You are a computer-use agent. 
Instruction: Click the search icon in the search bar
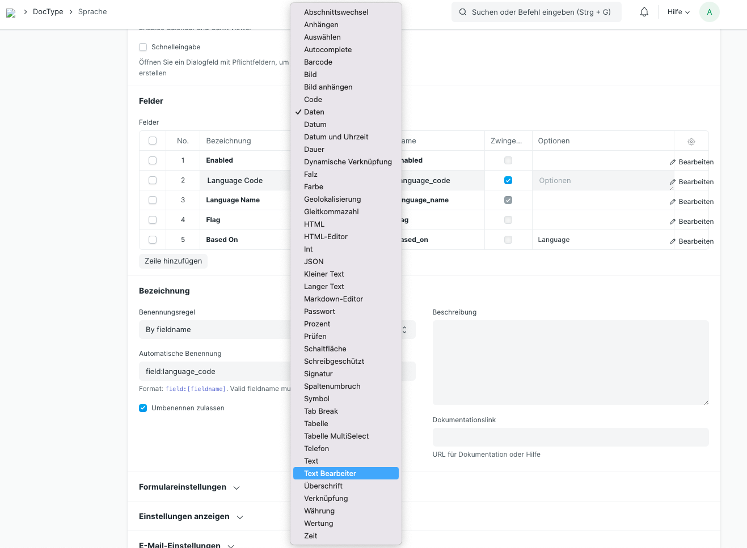pos(463,12)
